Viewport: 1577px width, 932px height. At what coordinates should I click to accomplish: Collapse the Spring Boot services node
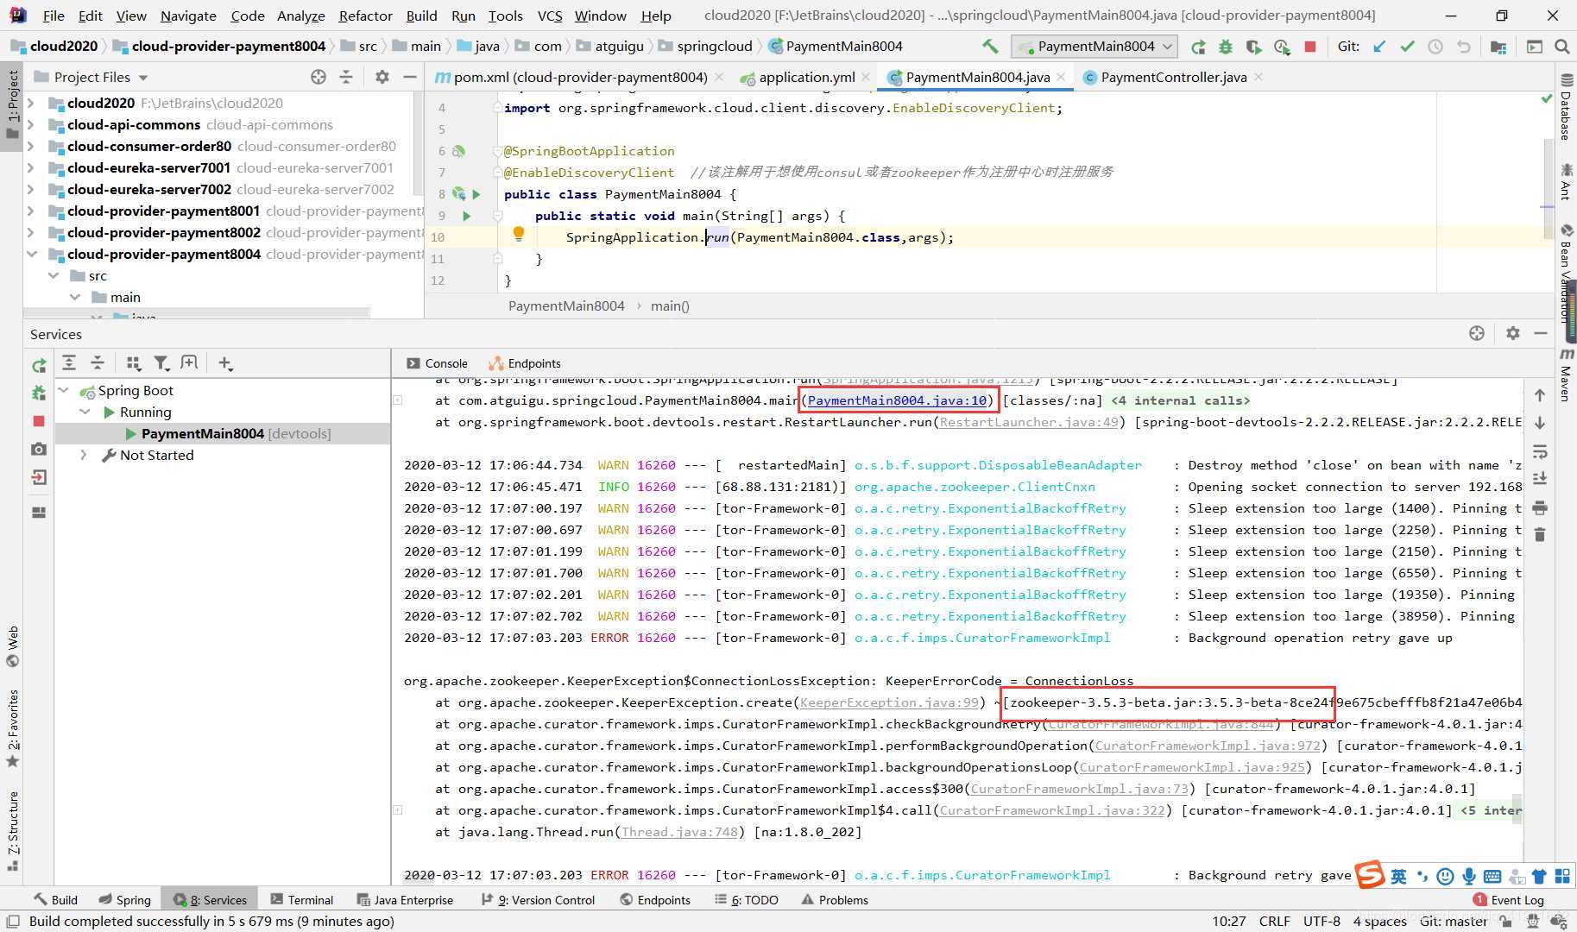pyautogui.click(x=63, y=390)
